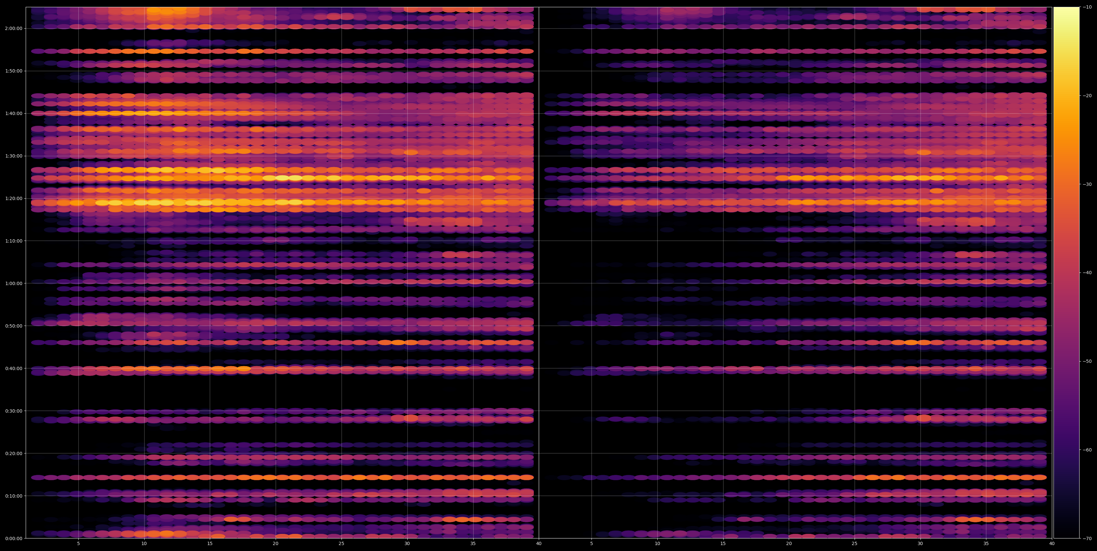The height and width of the screenshot is (551, 1097).
Task: Click the −30 colorbar tick label
Action: [1087, 184]
